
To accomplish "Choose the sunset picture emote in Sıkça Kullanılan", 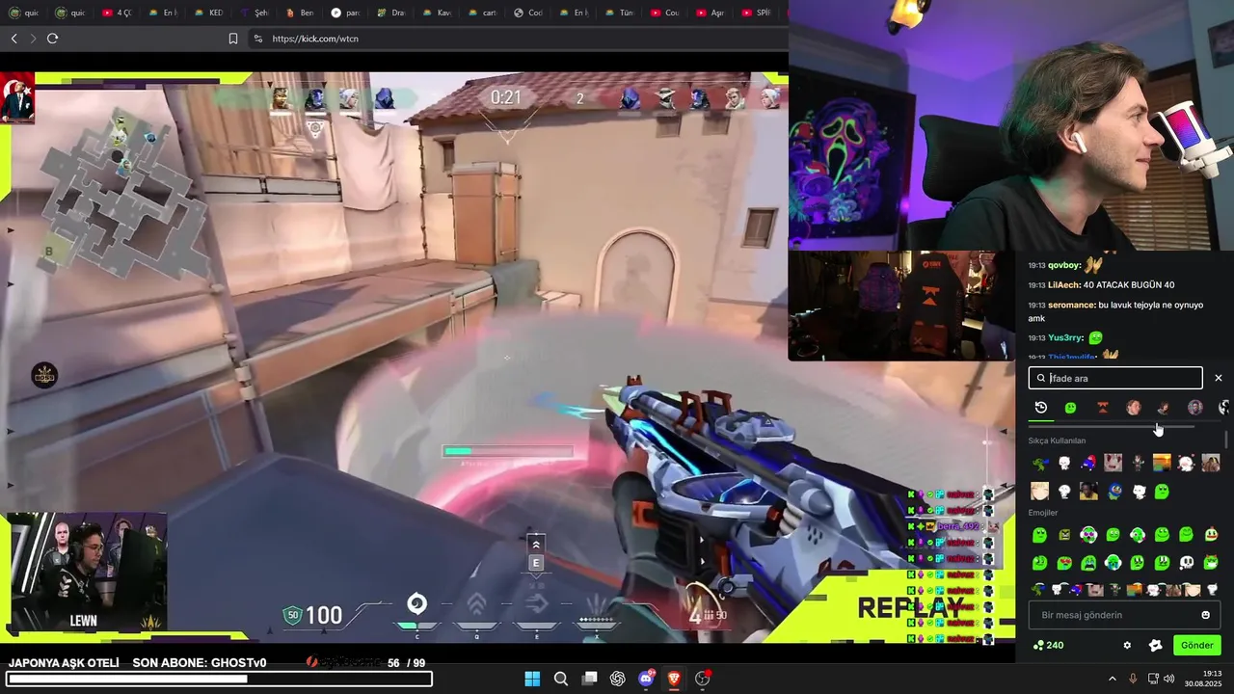I will click(1162, 463).
